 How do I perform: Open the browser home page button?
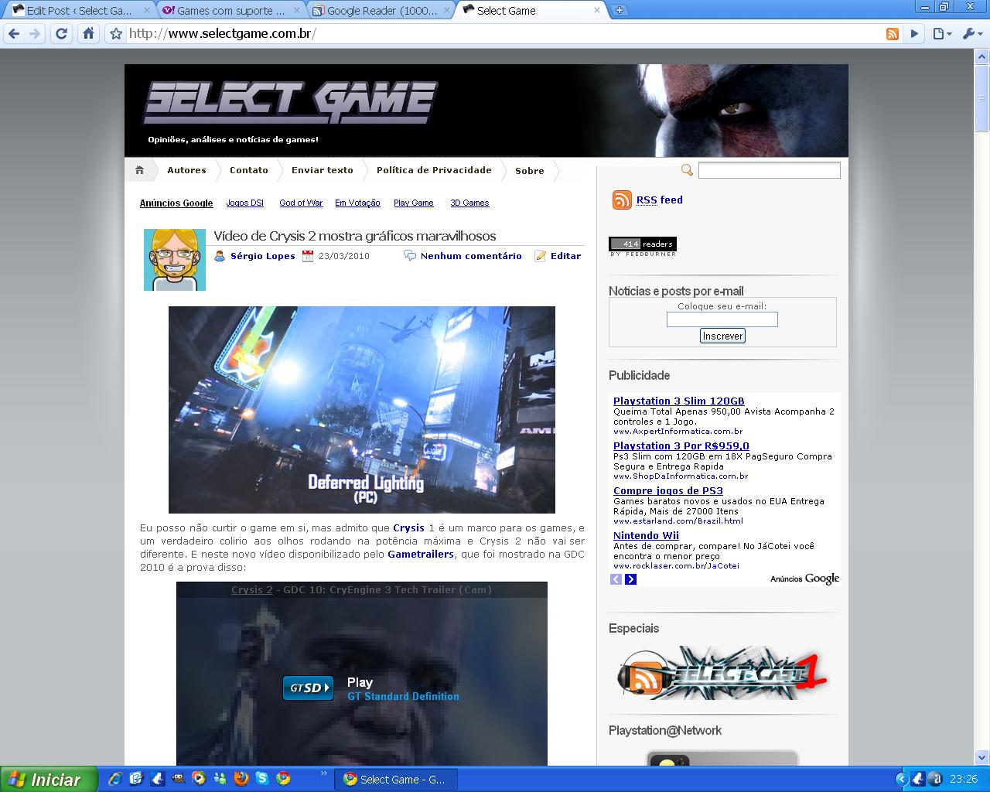[x=89, y=33]
